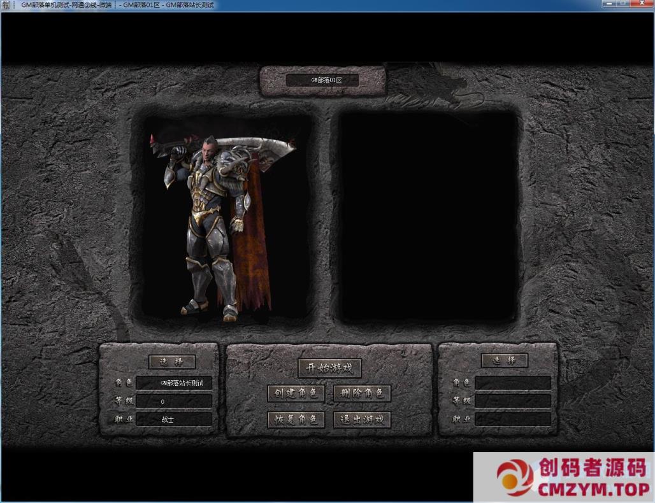The image size is (655, 503).
Task: Click the empty right 职业 field
Action: (512, 420)
